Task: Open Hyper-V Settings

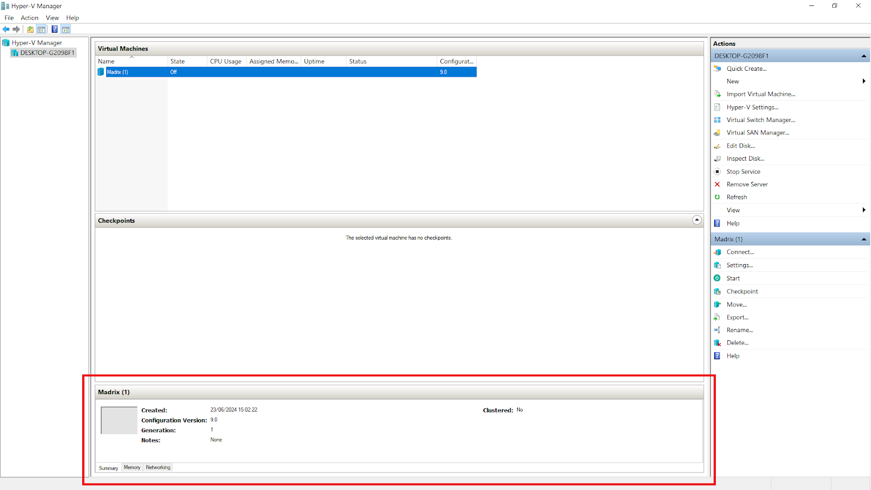Action: (752, 107)
